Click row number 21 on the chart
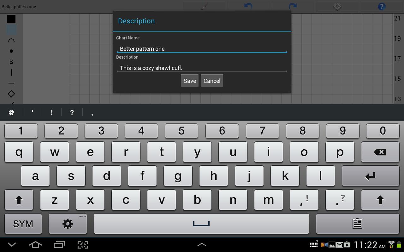 [397, 18]
